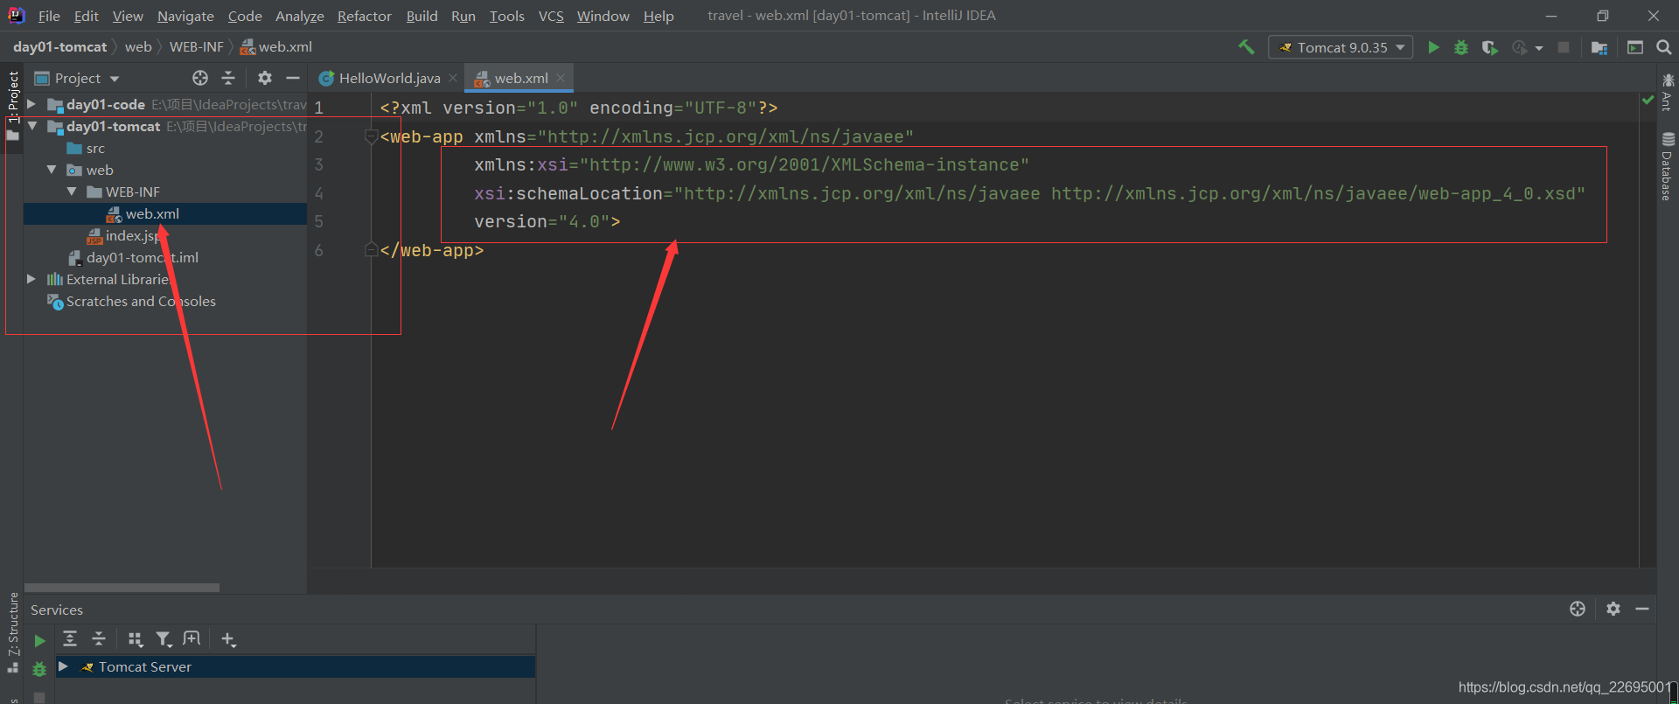Image resolution: width=1679 pixels, height=704 pixels.
Task: Open the Tools menu
Action: click(x=506, y=16)
